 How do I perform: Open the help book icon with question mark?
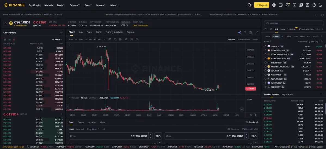[307, 5]
